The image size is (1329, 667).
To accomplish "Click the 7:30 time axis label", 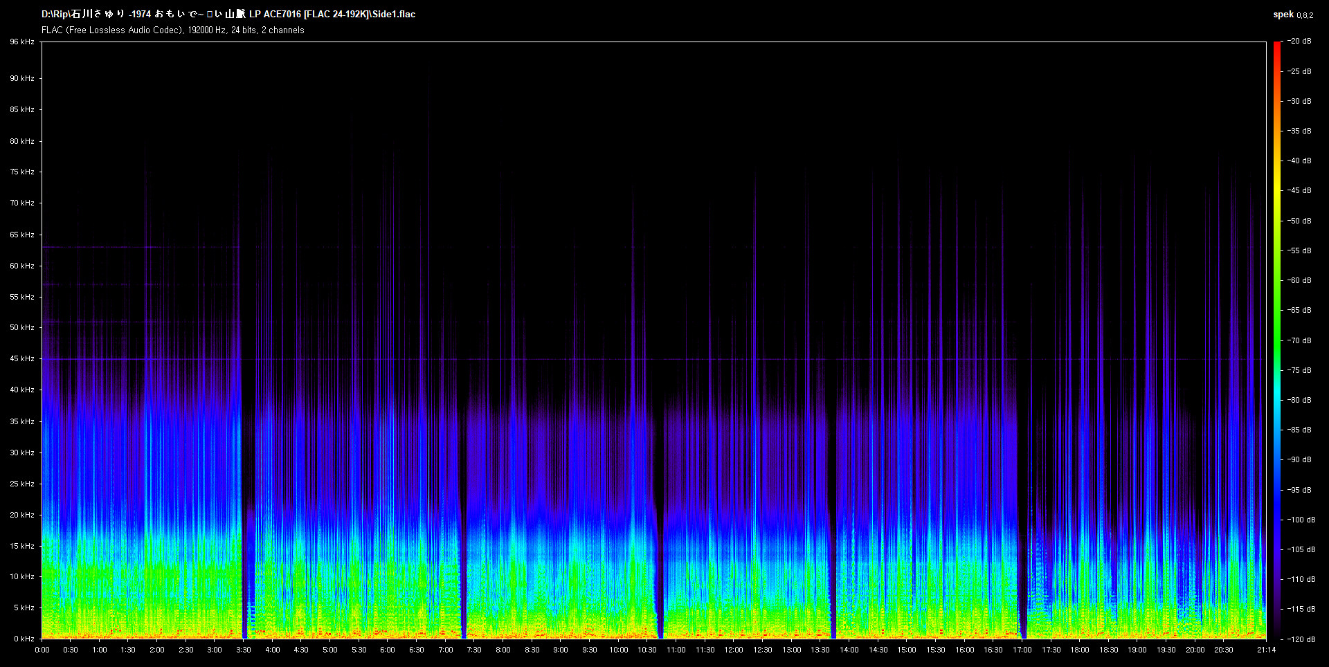I will tap(474, 650).
